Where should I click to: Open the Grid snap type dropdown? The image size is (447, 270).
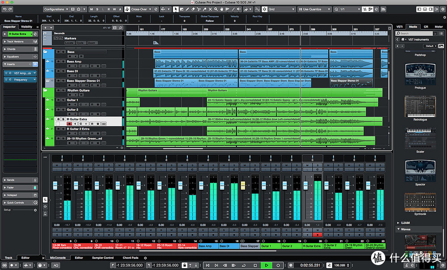281,9
